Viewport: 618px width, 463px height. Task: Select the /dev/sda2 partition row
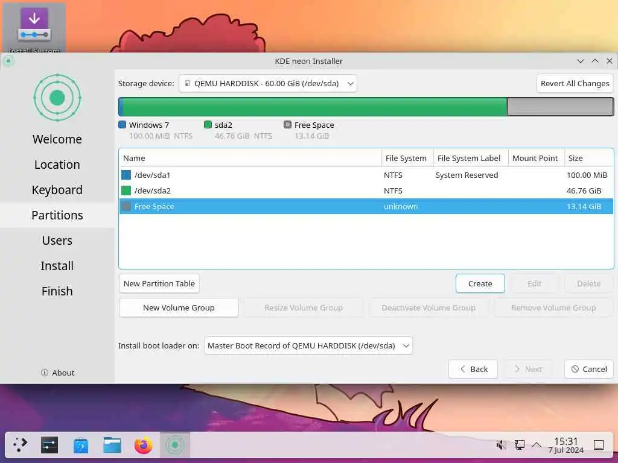[366, 191]
